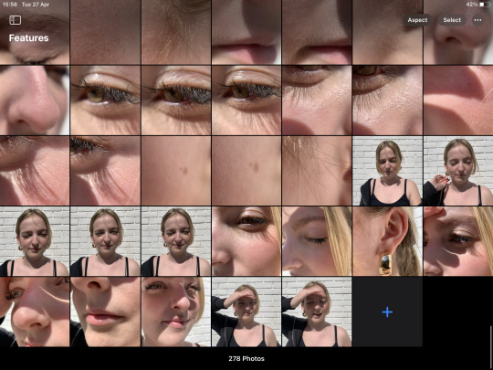
Task: Click the Features album title
Action: (28, 38)
